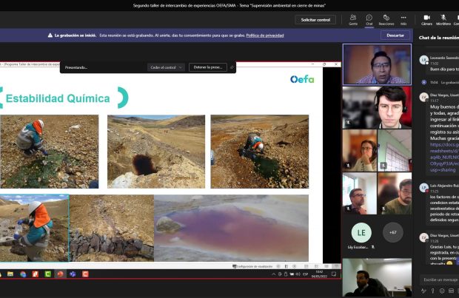Toggle the Chat panel icon
Image resolution: width=459 pixels, height=298 pixels.
point(369,20)
